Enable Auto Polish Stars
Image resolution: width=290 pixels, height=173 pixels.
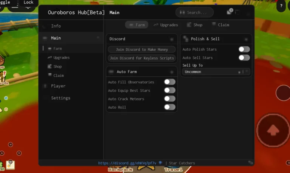coord(244,49)
